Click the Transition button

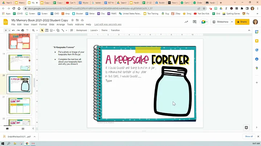click(115, 30)
